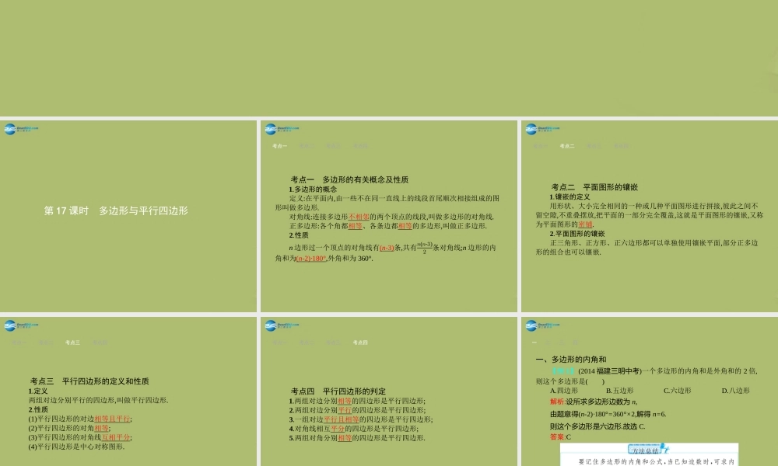
Task: Click the logo on the 考点二 slide
Action: click(542, 129)
